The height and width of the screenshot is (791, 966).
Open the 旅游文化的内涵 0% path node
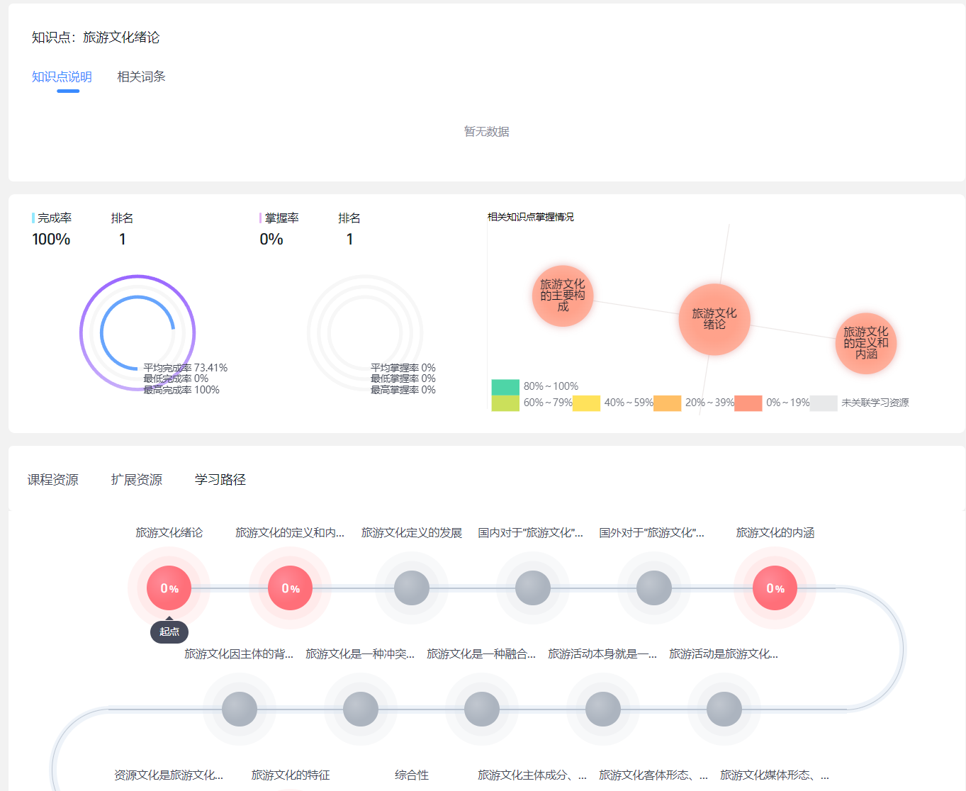click(x=775, y=588)
